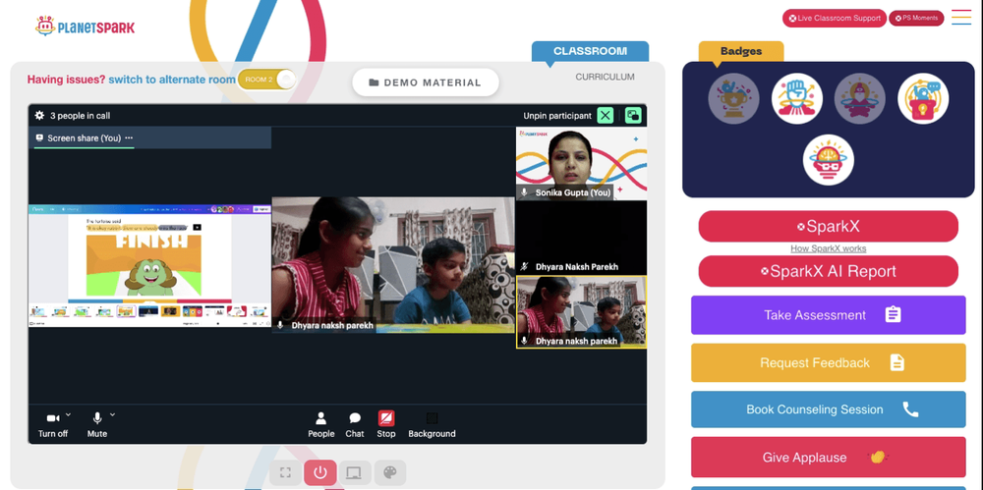Expand microphone options arrow beside Mute
983x490 pixels.
point(112,414)
